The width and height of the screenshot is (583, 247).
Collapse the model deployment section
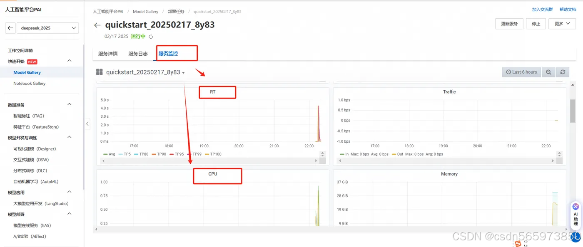point(70,214)
